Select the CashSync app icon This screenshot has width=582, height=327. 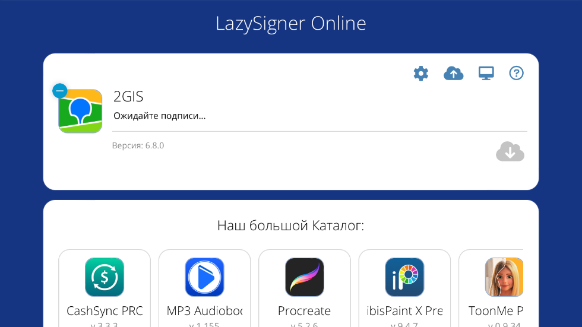click(105, 277)
